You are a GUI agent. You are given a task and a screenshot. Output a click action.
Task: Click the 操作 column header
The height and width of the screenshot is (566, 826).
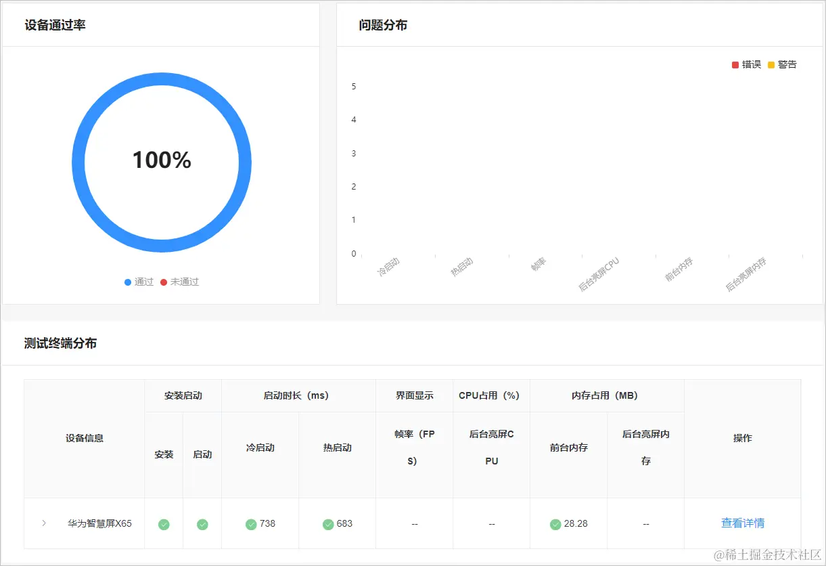coord(743,438)
